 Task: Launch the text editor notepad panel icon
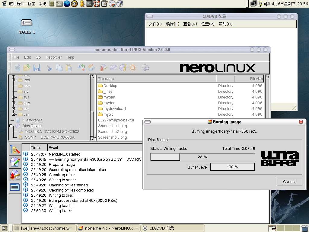coord(104,4)
